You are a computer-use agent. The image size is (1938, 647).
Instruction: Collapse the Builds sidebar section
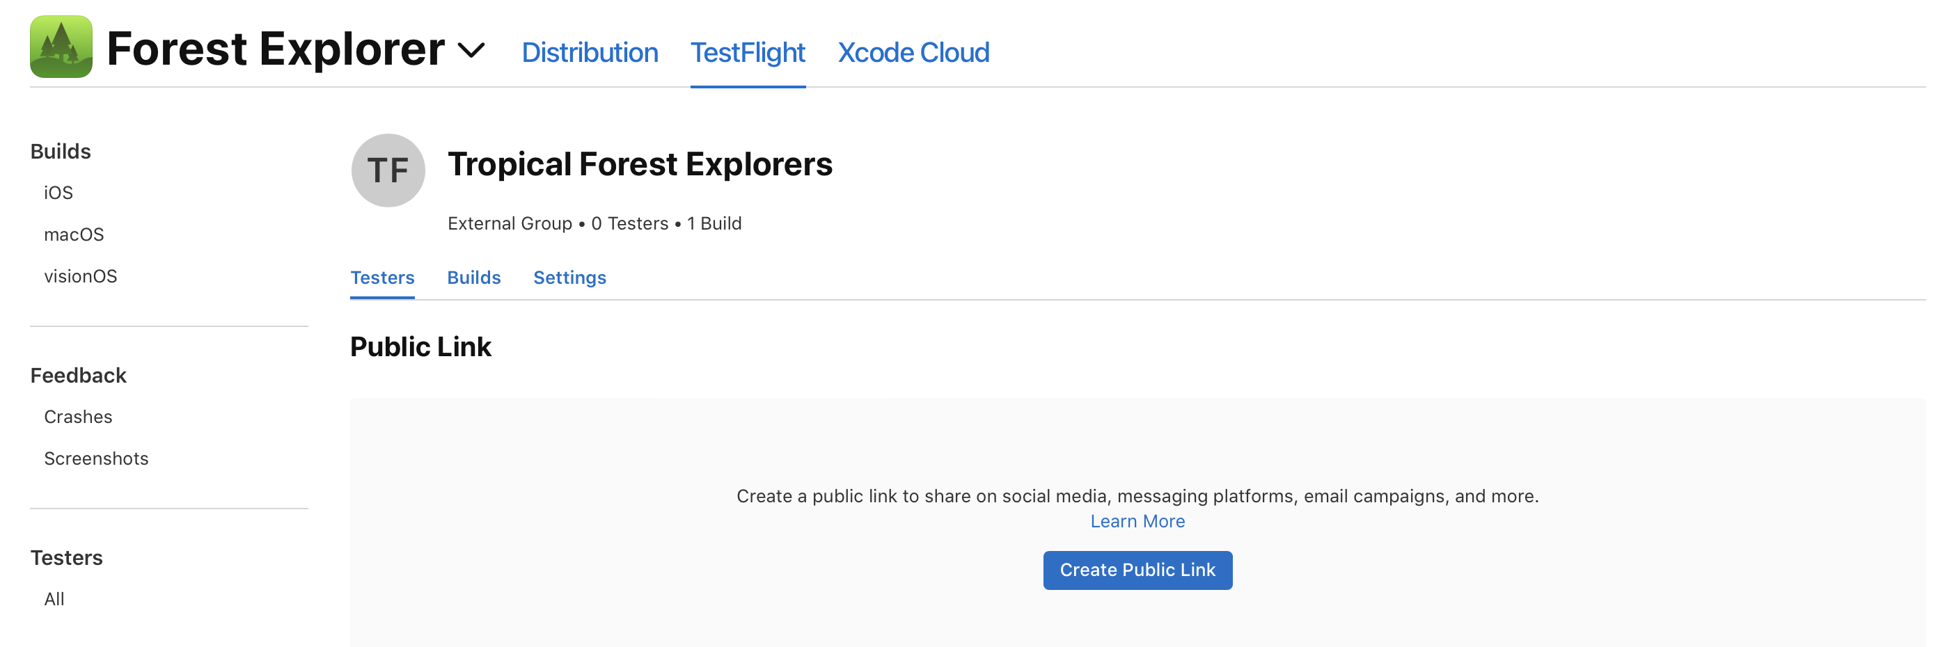pyautogui.click(x=60, y=151)
